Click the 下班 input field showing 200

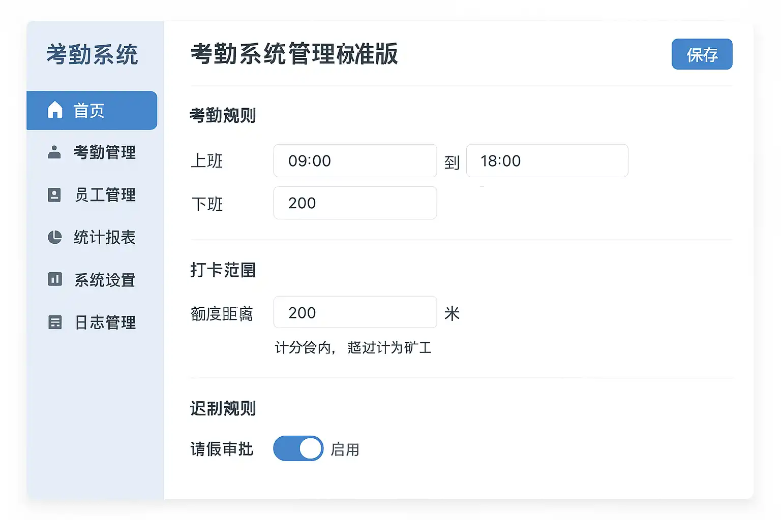pyautogui.click(x=355, y=203)
